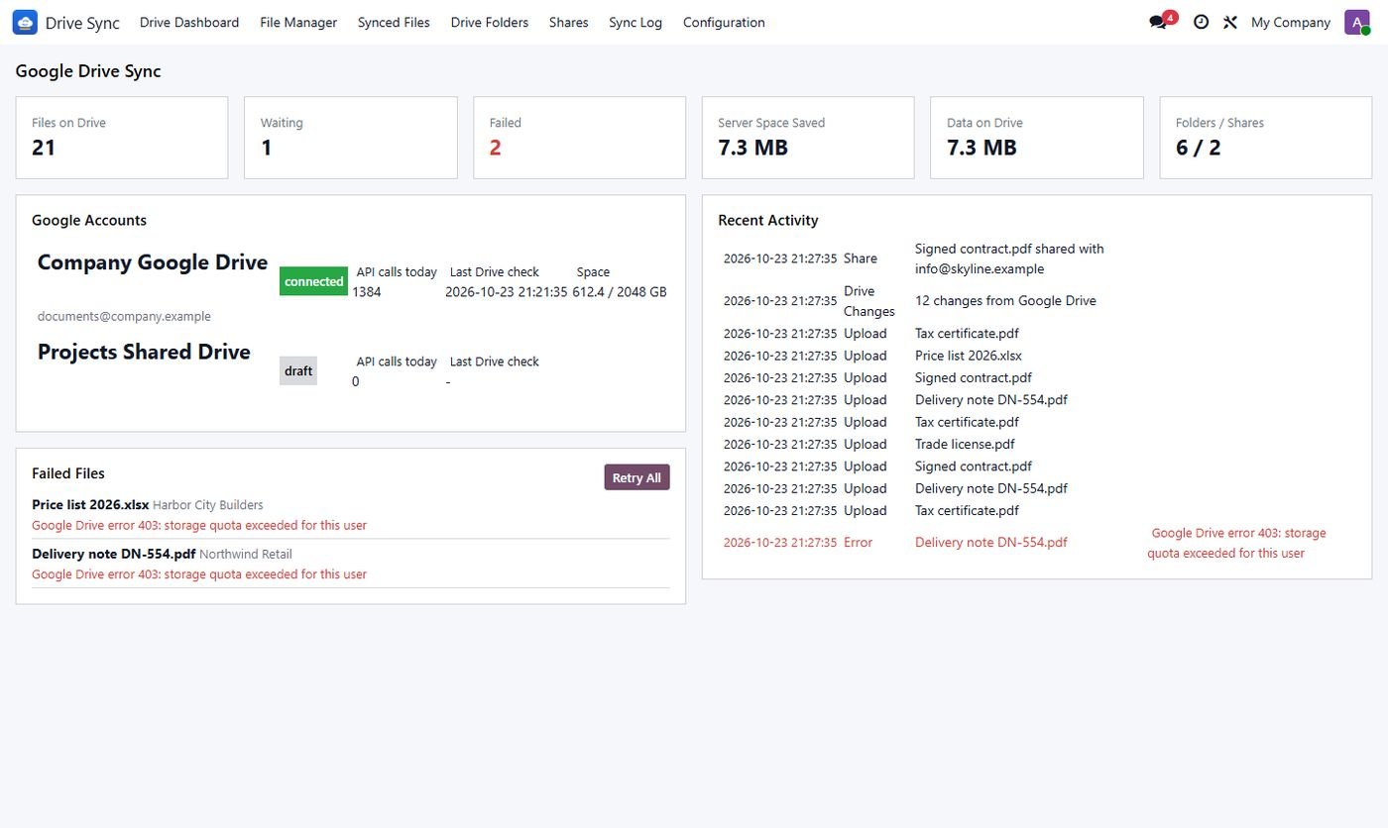The height and width of the screenshot is (828, 1388).
Task: Click the Drive Sync app name
Action: pyautogui.click(x=82, y=22)
